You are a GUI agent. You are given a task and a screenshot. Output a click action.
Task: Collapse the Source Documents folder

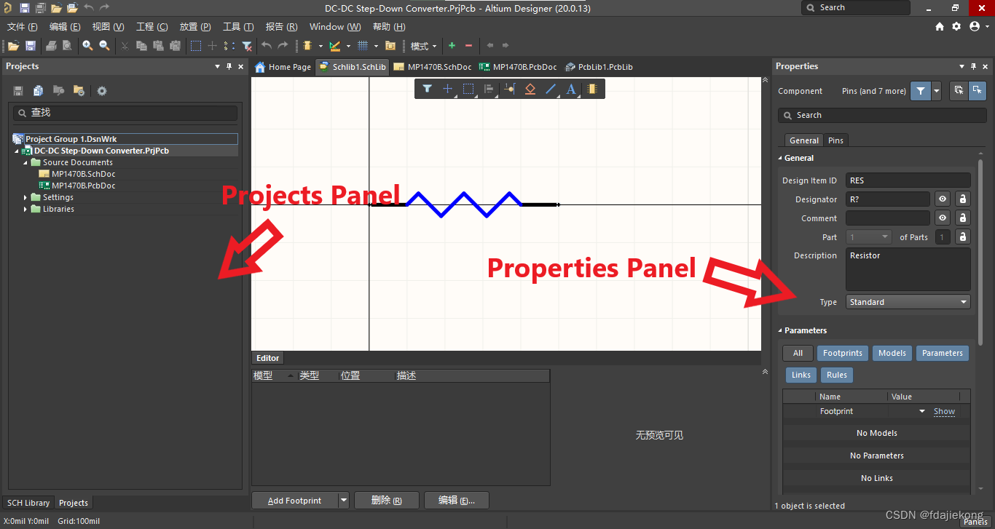[26, 162]
